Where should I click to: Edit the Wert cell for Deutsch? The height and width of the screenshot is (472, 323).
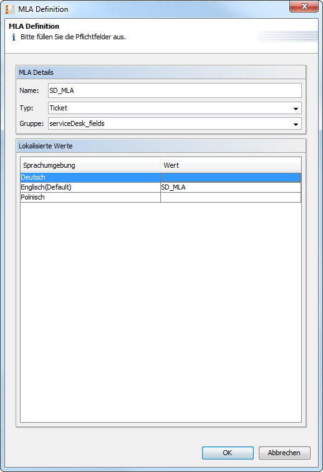coord(231,177)
